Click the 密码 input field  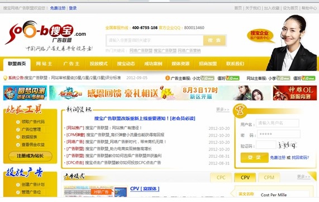click(279, 134)
